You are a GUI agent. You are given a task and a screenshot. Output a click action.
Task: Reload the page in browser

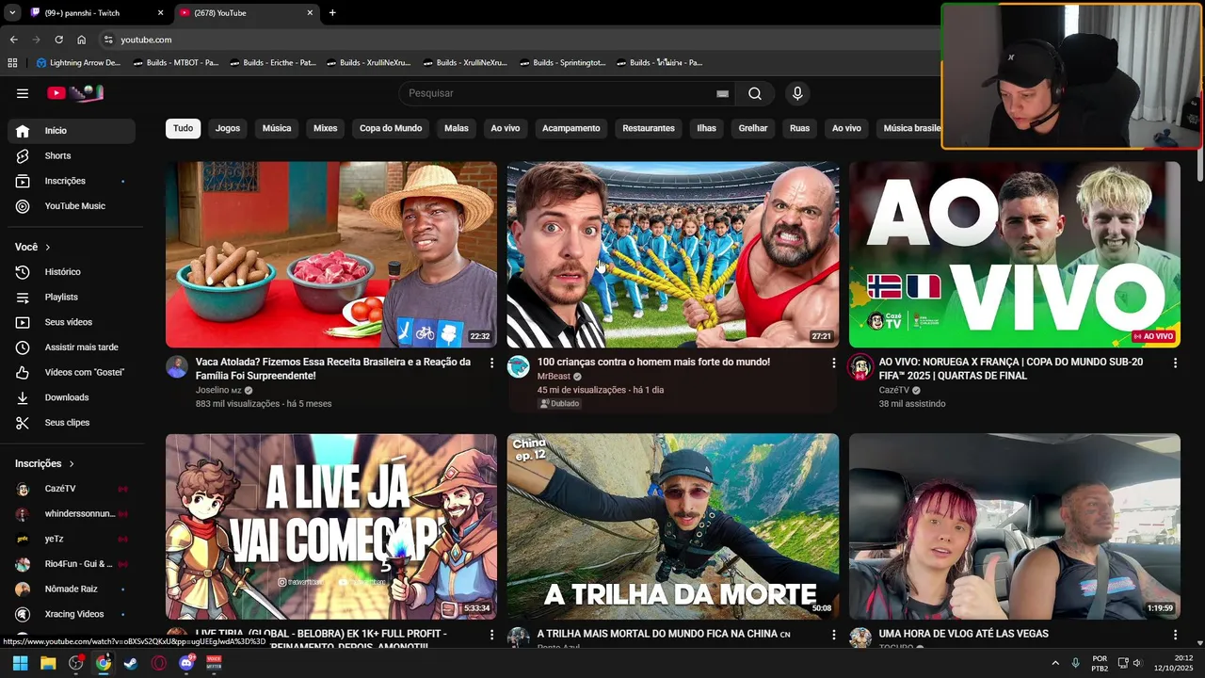58,40
